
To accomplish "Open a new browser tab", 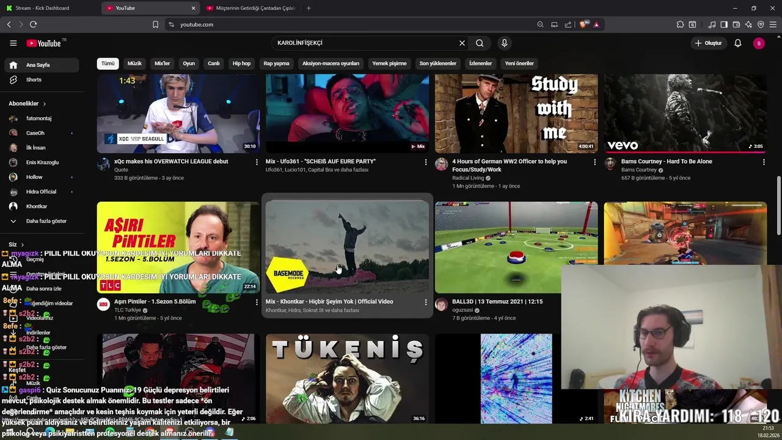I will click(x=309, y=8).
